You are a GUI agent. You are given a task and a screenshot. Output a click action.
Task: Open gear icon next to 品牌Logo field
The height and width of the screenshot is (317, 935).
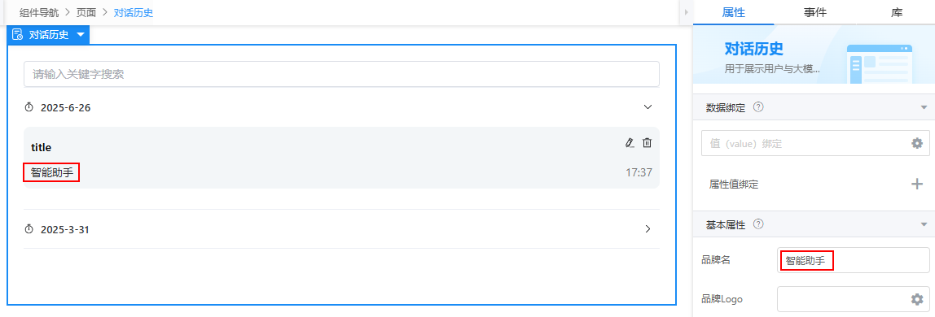[x=917, y=299]
